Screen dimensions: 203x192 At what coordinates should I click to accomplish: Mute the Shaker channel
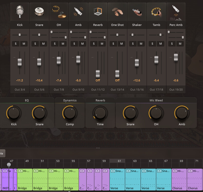tap(141, 44)
